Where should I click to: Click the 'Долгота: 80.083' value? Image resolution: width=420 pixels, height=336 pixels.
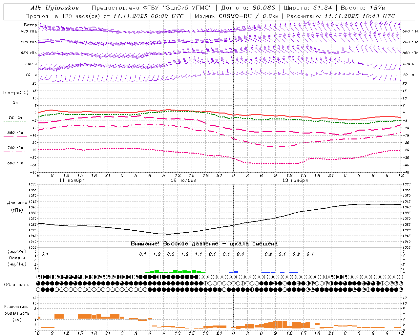[248, 8]
